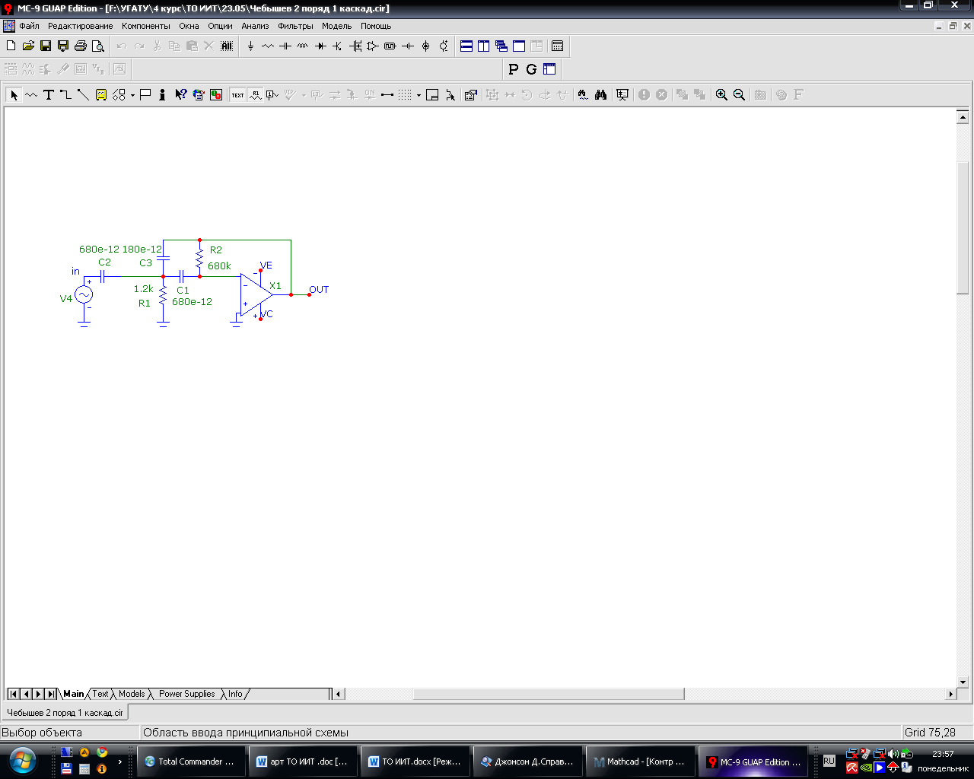Open print preview
The width and height of the screenshot is (974, 779).
(x=98, y=46)
